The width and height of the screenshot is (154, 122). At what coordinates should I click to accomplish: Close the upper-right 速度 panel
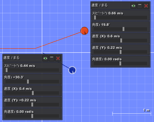point(146,6)
